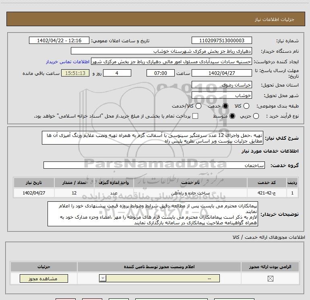Image resolution: width=310 pixels, height=300 pixels.
Task: Click the نام خدمت column header
Action: coord(190,182)
